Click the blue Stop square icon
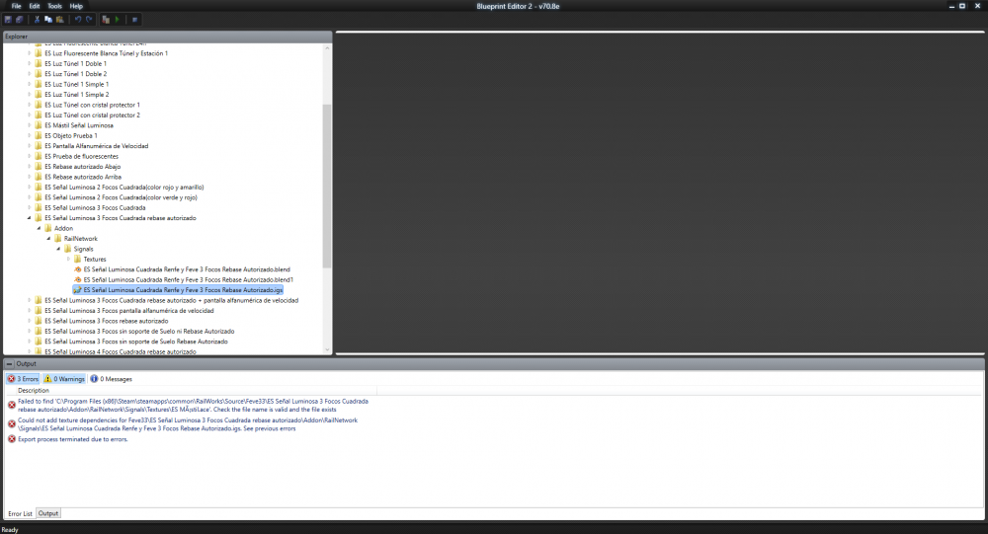 point(134,20)
